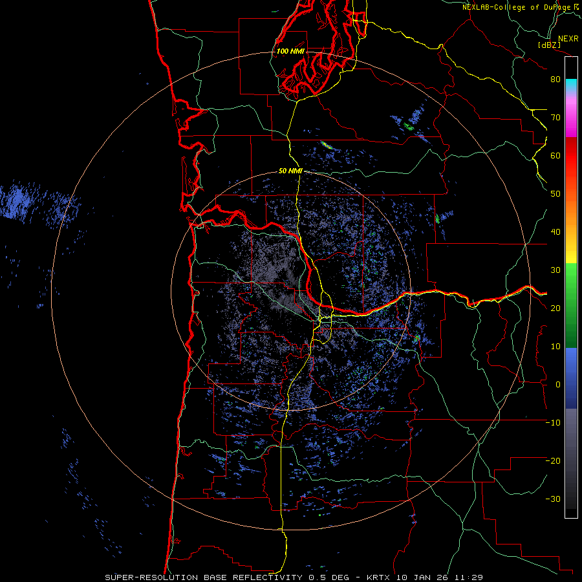This screenshot has height=582, width=582.
Task: Click the 50 NMI range ring label
Action: [x=290, y=171]
